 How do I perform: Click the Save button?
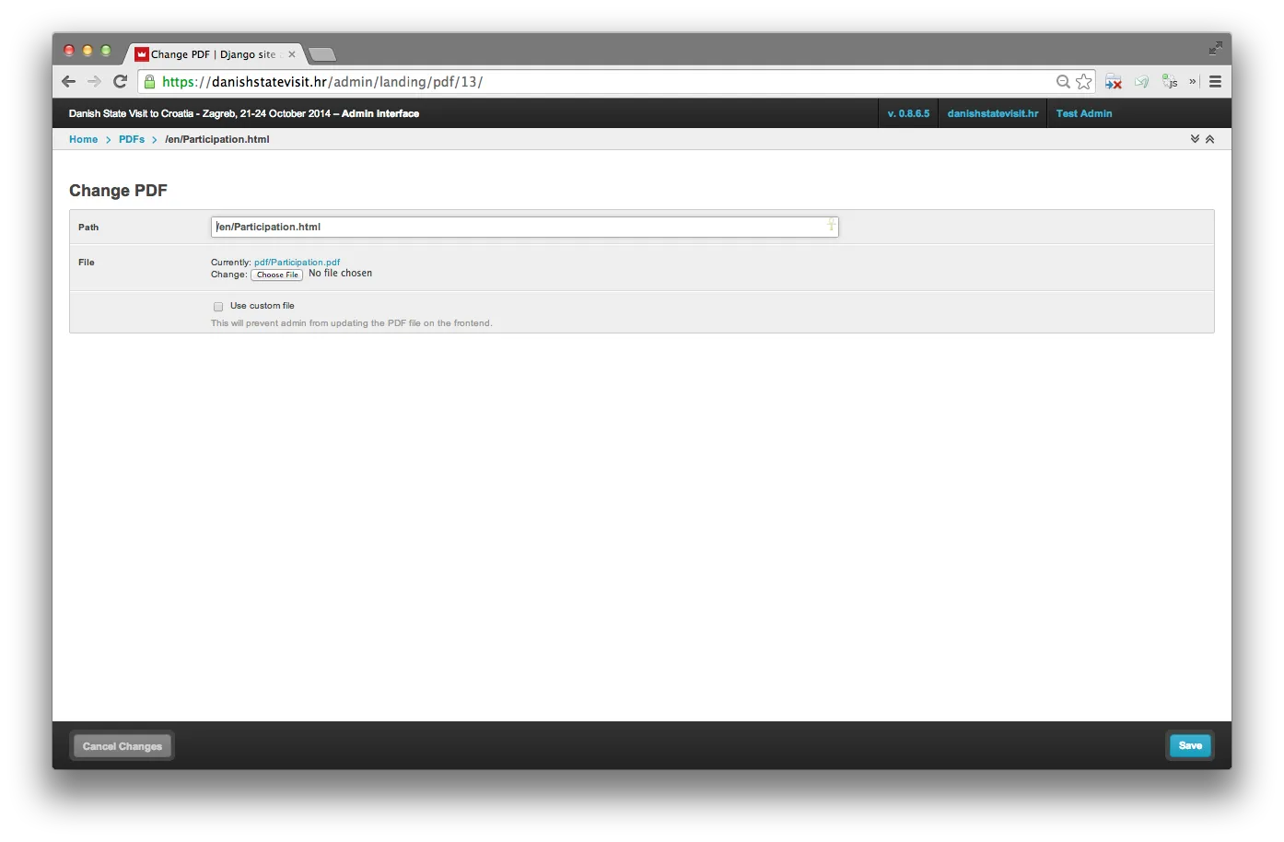tap(1190, 746)
